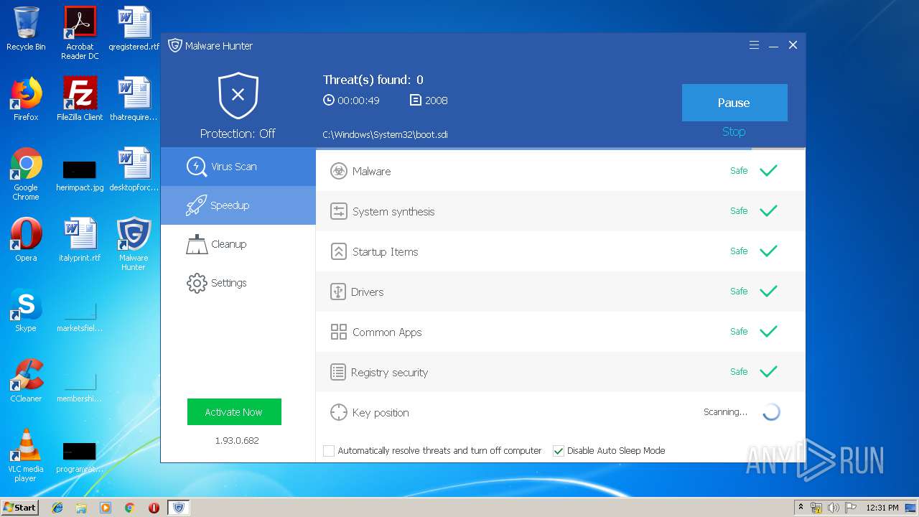Click Internet Explorer taskbar icon
The width and height of the screenshot is (919, 517).
point(57,508)
